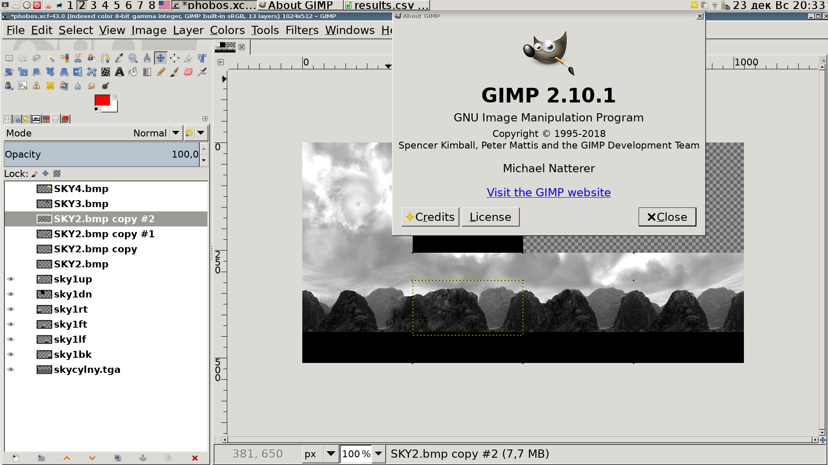This screenshot has height=465, width=828.
Task: Open the zoom percentage dropdown
Action: click(378, 454)
